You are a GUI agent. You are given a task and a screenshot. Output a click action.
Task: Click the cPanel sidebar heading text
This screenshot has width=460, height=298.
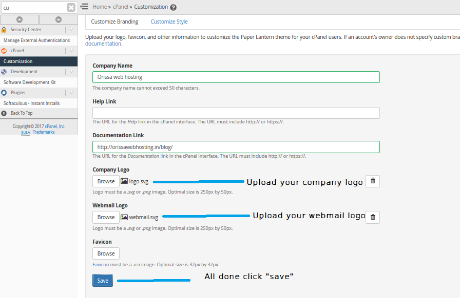click(x=17, y=51)
